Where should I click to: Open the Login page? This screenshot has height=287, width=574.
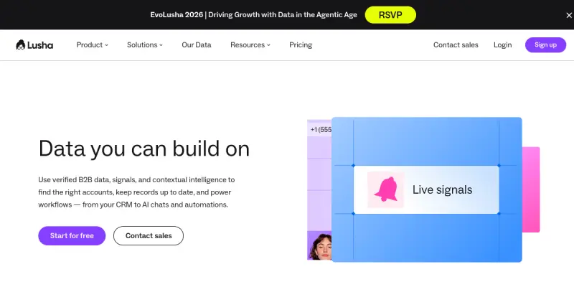pyautogui.click(x=503, y=45)
